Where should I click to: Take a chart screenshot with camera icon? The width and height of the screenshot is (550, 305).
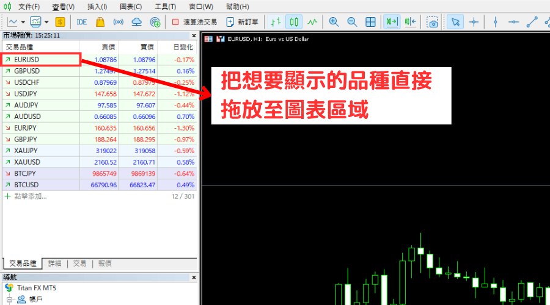tap(433, 22)
